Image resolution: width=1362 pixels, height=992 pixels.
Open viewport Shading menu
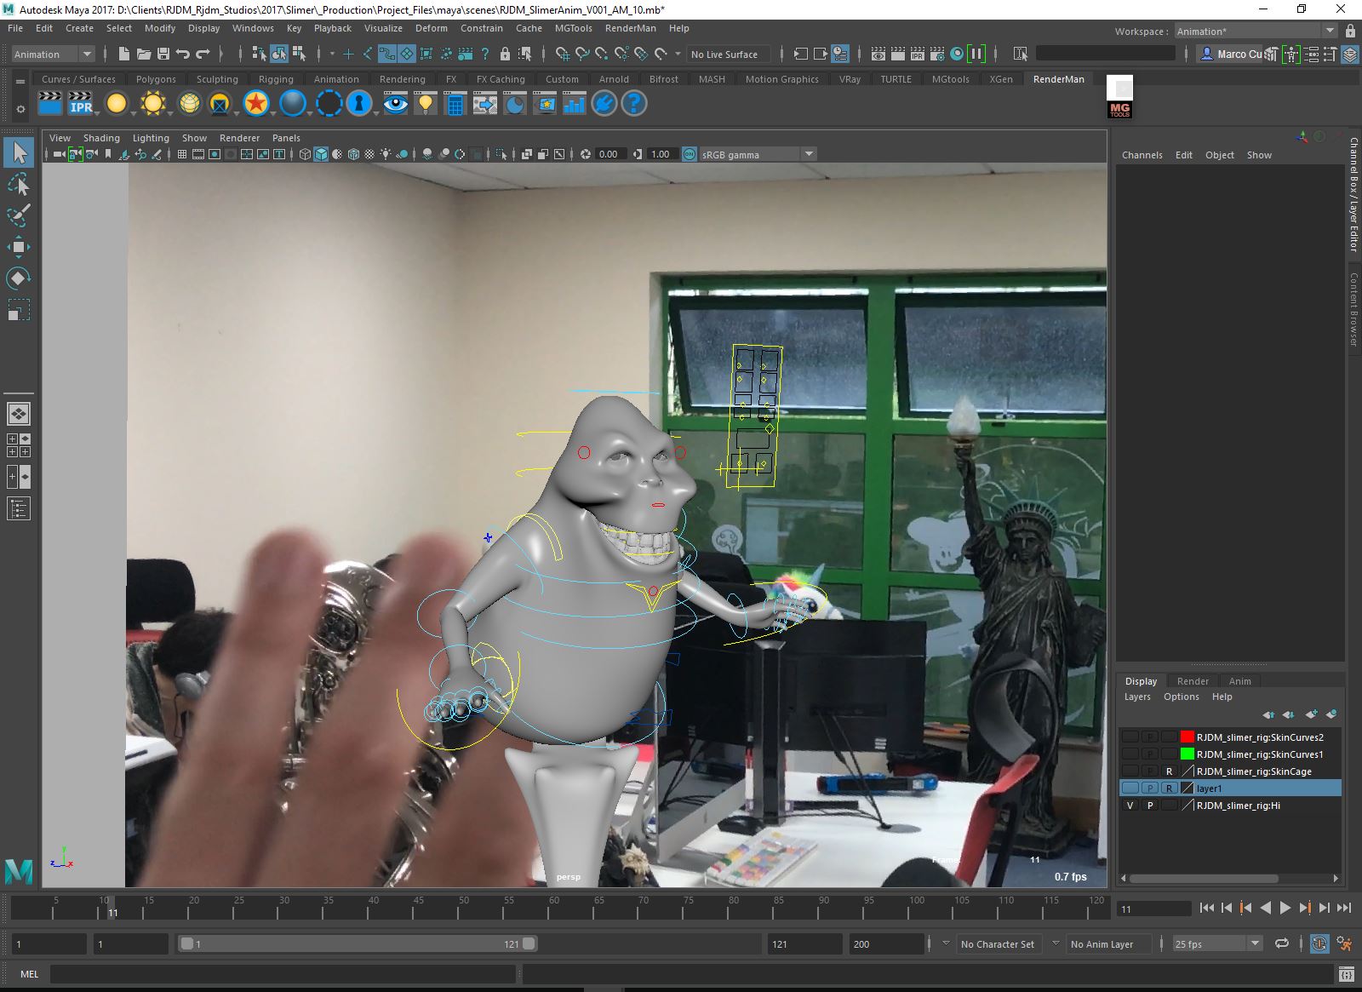point(101,138)
